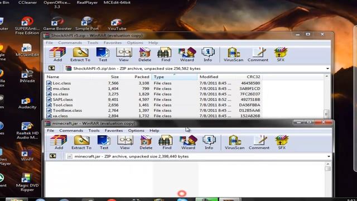Screen dimensions: 357x201
Task: Select xa.class file row
Action: pos(153,116)
